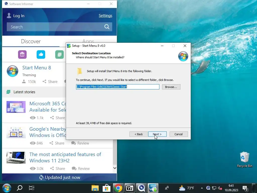Click the Start Menu 8 app icon in Discover
This screenshot has height=193, width=257.
click(x=13, y=71)
